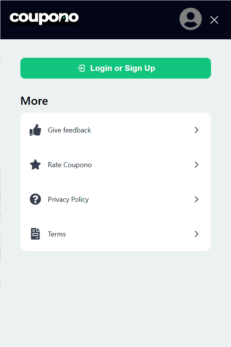
Task: Click the More section heading
Action: tap(34, 101)
